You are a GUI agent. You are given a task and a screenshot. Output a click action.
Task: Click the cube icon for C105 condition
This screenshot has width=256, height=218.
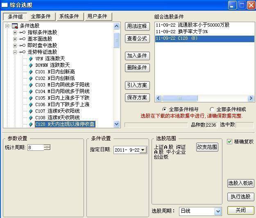pyautogui.click(x=31, y=98)
